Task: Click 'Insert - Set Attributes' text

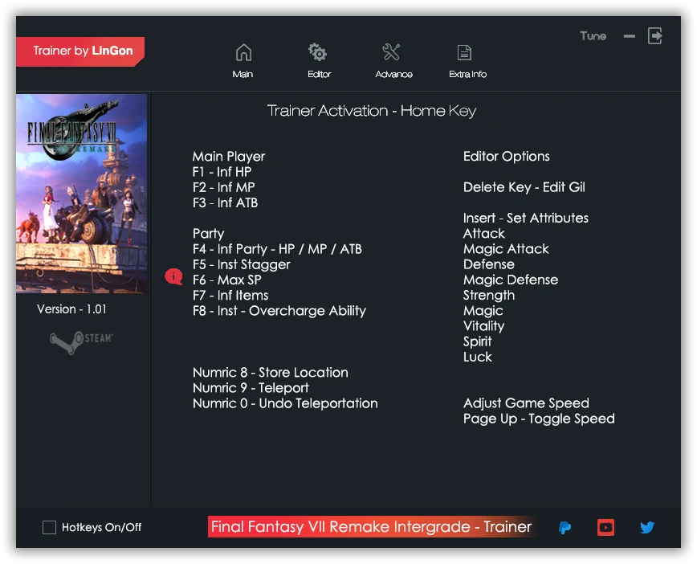Action: (x=526, y=218)
